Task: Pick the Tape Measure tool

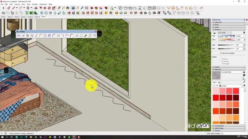Action: 59,8
